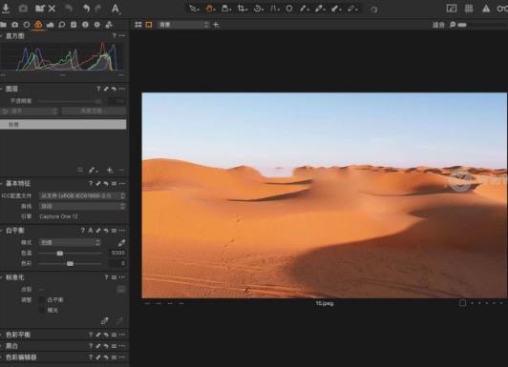This screenshot has height=367, width=508.
Task: Select the Rotate/Straighten tool
Action: (x=258, y=9)
